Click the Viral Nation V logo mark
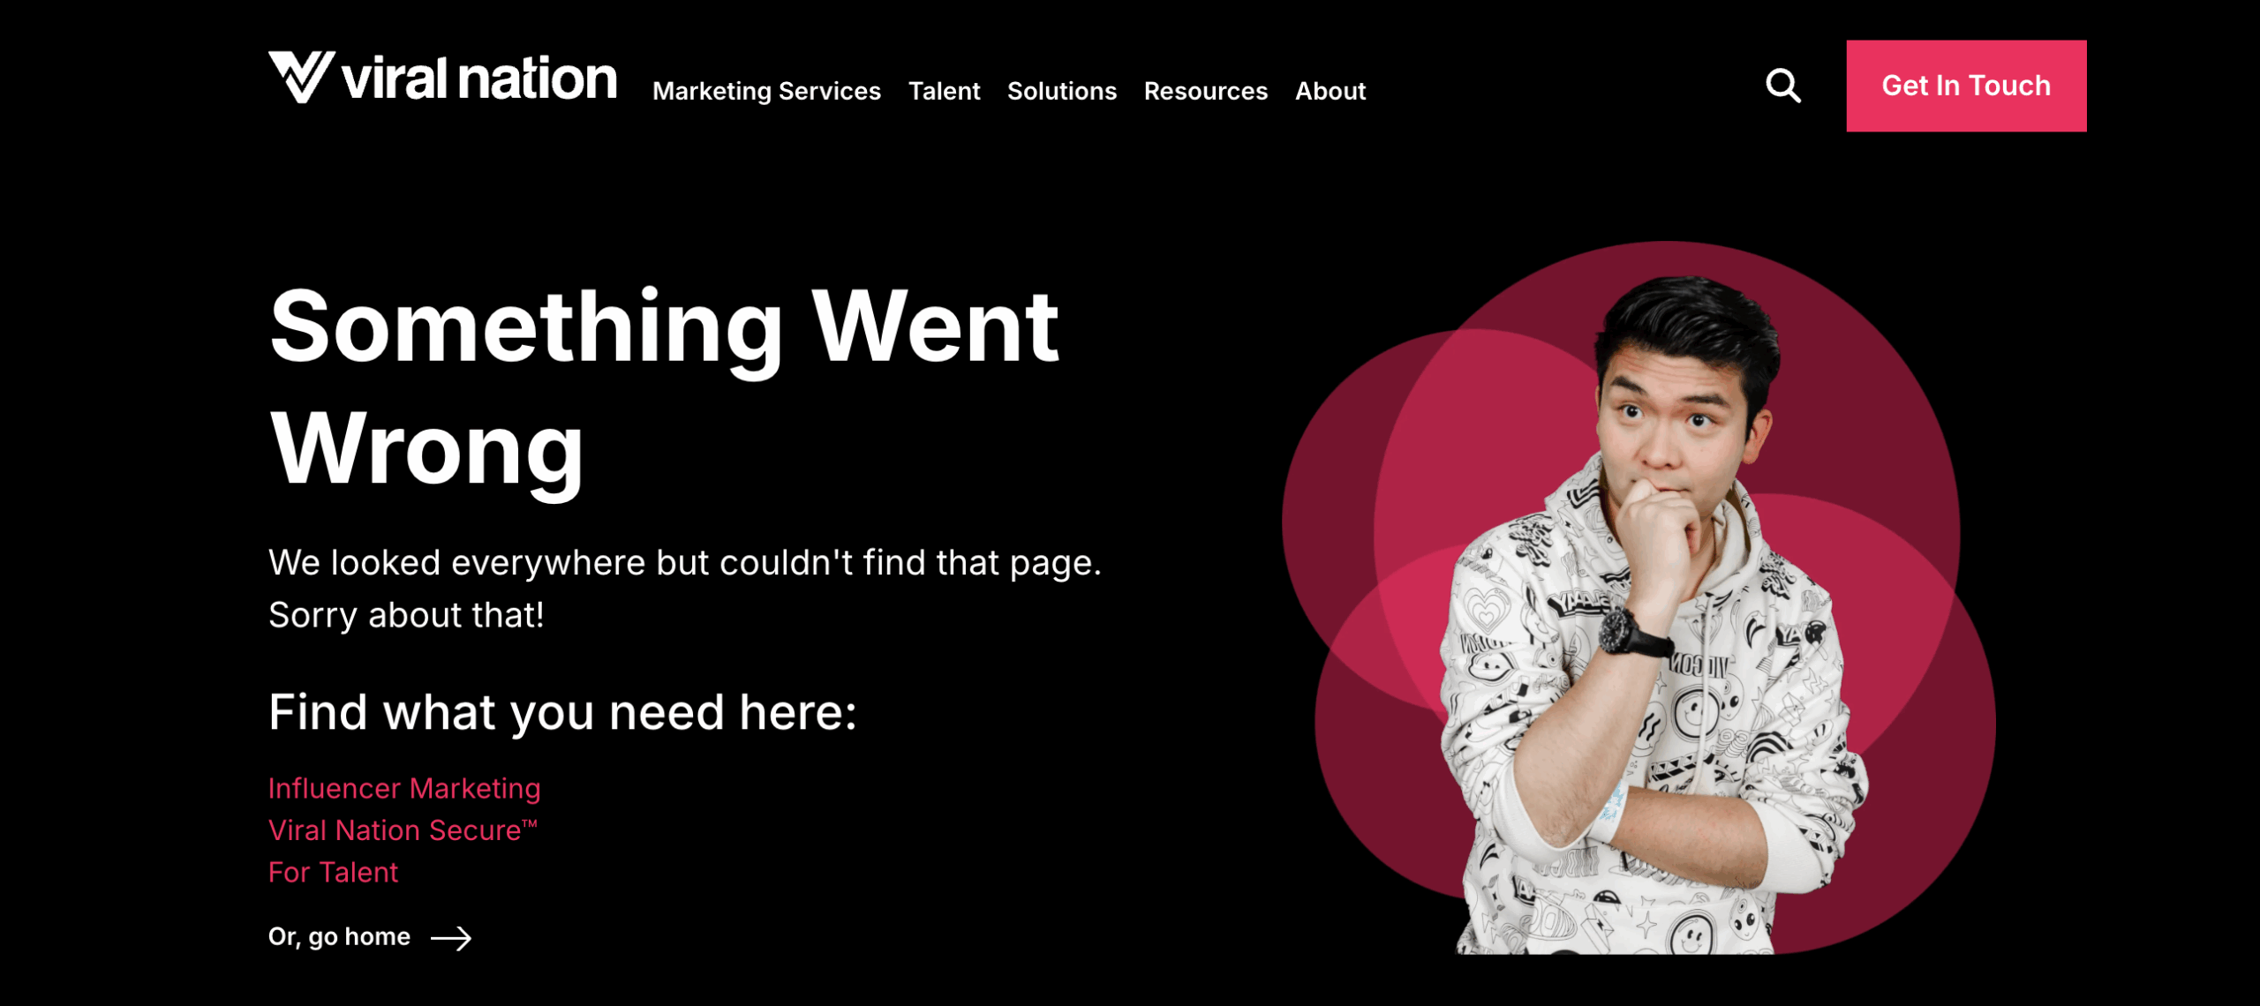The width and height of the screenshot is (2260, 1006). (x=301, y=77)
